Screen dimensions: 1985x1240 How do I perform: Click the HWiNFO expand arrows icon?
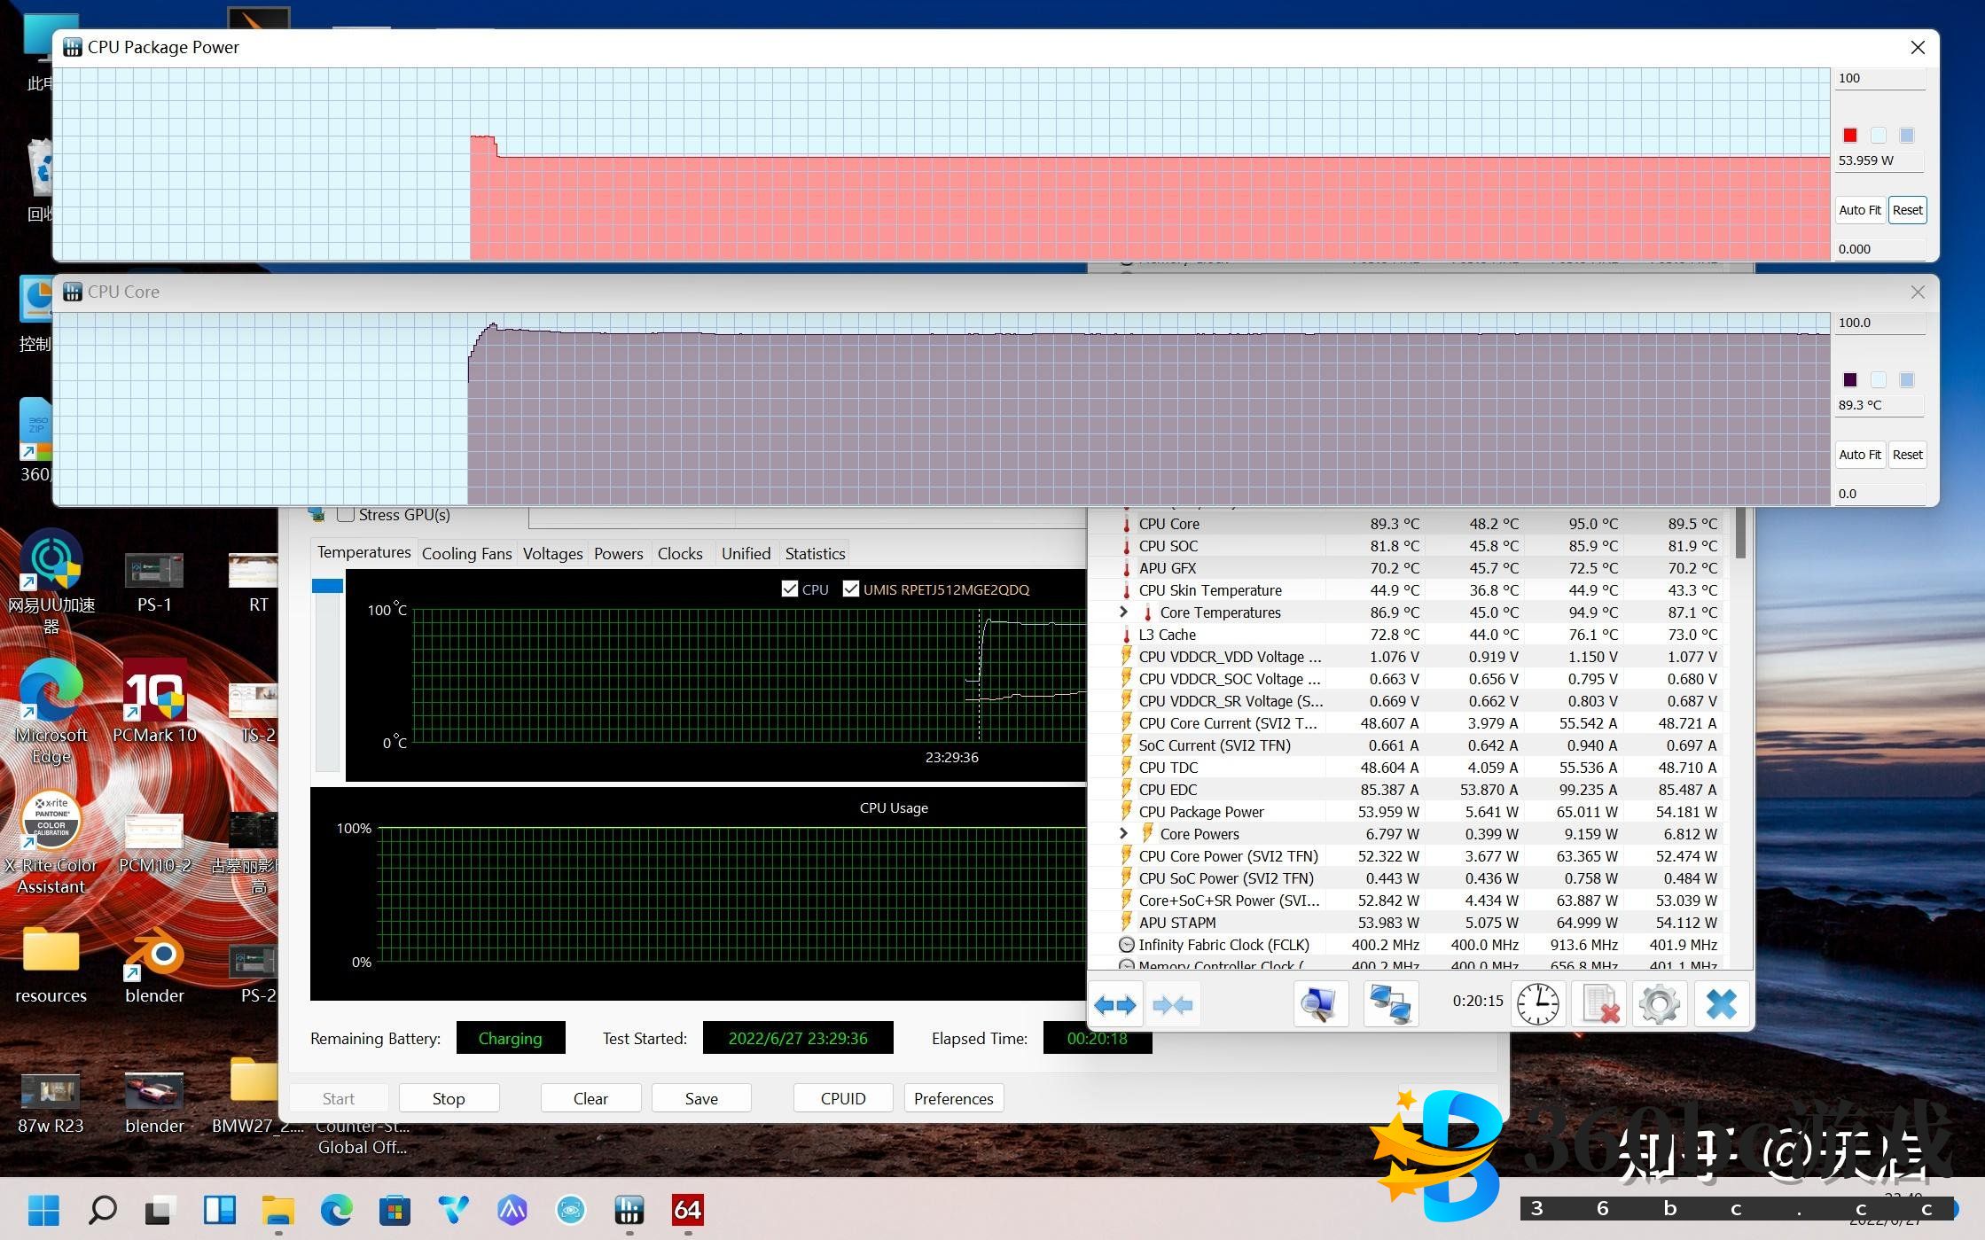(x=1114, y=1004)
